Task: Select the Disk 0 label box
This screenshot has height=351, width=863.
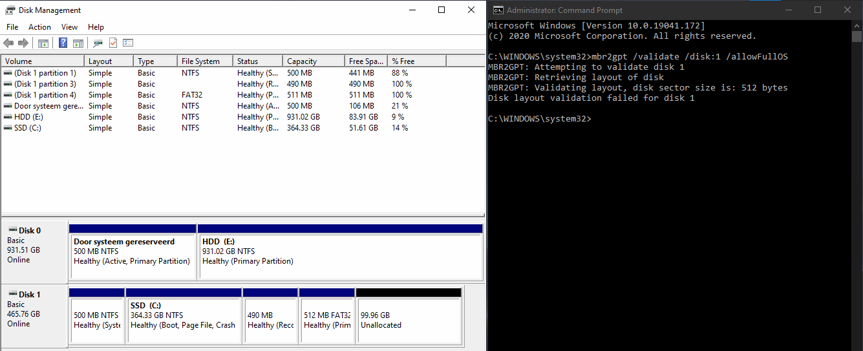Action: pos(35,251)
